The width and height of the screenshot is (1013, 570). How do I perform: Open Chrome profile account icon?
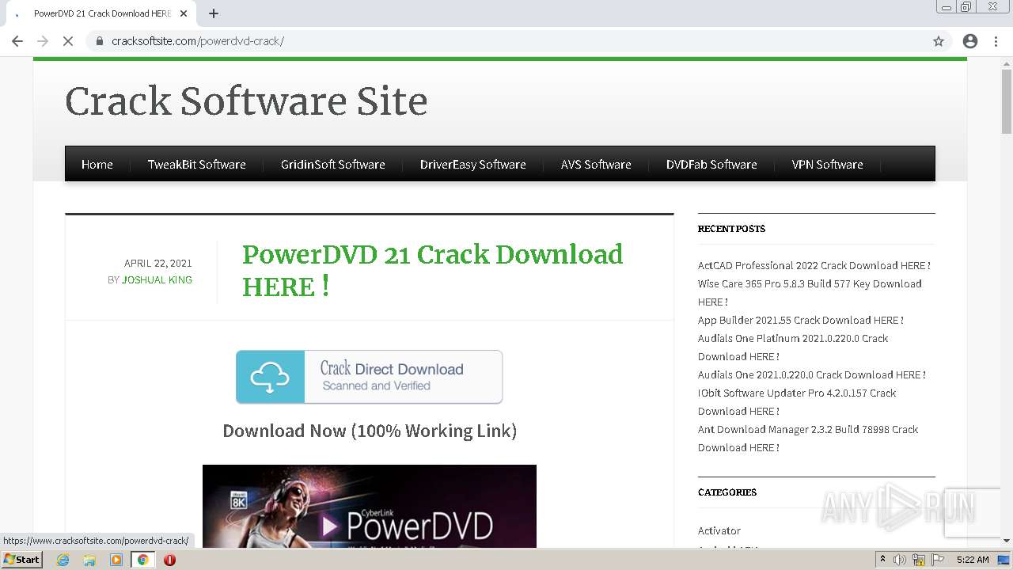pos(970,41)
